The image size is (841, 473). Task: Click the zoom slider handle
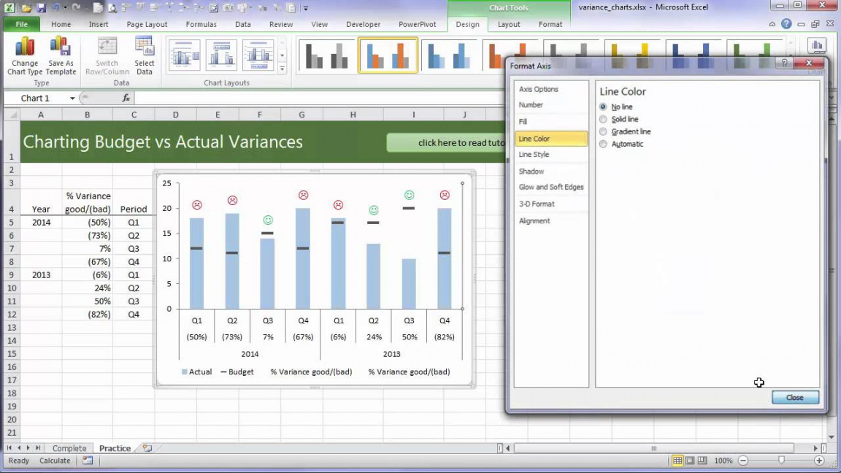pyautogui.click(x=781, y=461)
